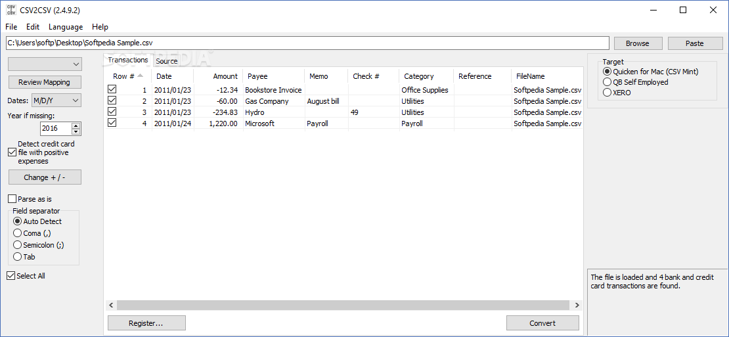Click the 2011/01/24 date cell
The image size is (729, 337).
click(x=173, y=124)
